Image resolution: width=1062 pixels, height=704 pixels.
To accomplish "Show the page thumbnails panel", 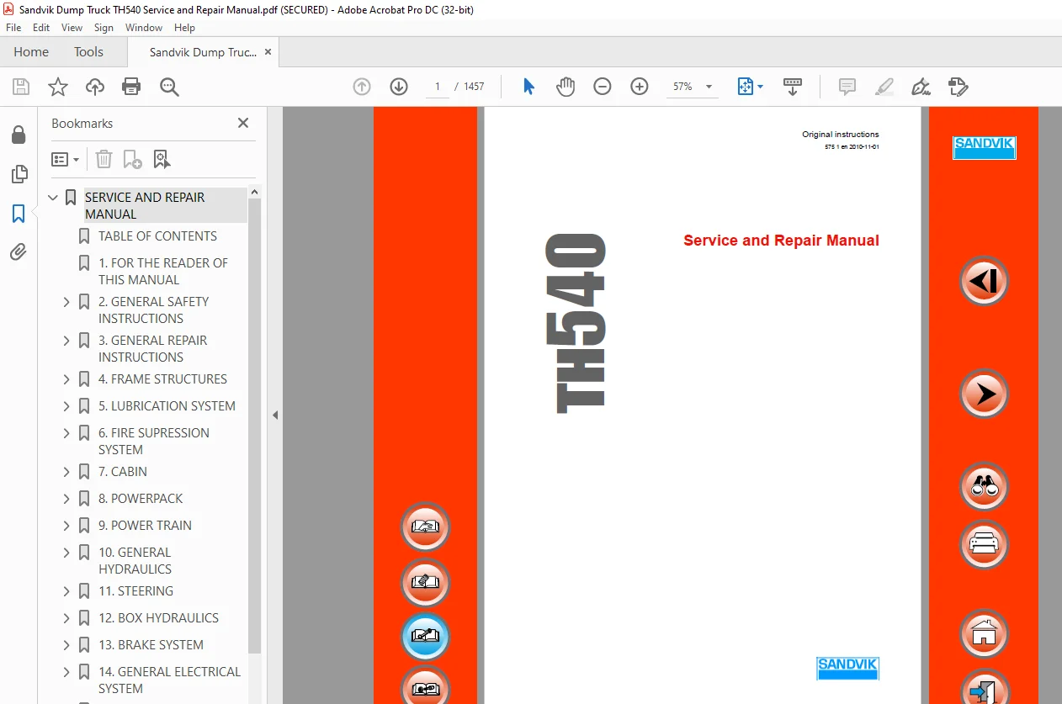I will click(19, 174).
